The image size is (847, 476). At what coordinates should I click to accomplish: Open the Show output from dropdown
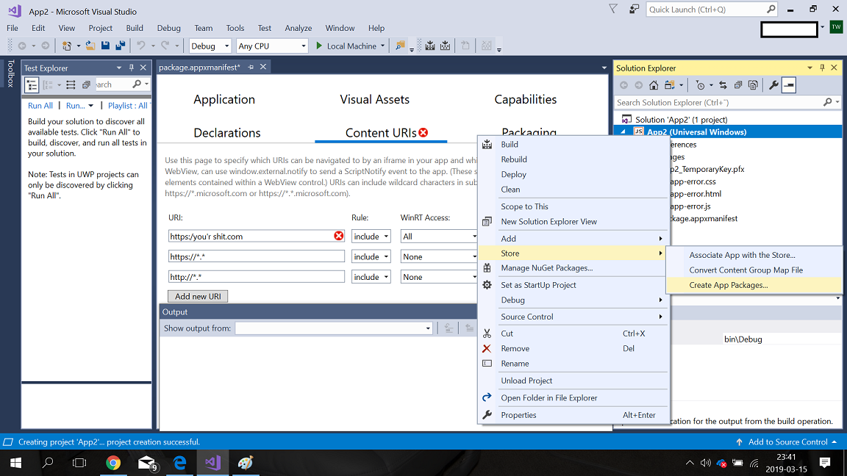point(334,328)
